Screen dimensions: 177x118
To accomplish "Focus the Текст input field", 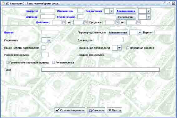I will point(101,70).
